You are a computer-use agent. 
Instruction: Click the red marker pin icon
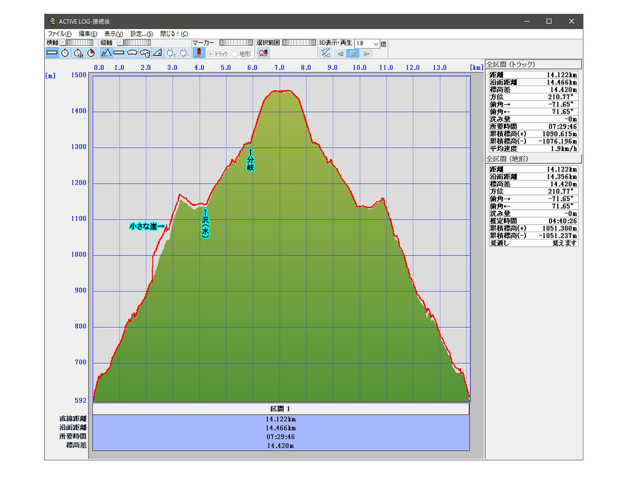click(x=199, y=53)
